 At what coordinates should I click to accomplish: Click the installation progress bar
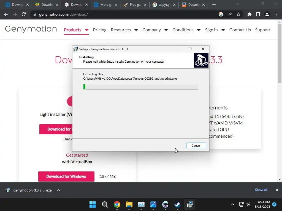(141, 87)
